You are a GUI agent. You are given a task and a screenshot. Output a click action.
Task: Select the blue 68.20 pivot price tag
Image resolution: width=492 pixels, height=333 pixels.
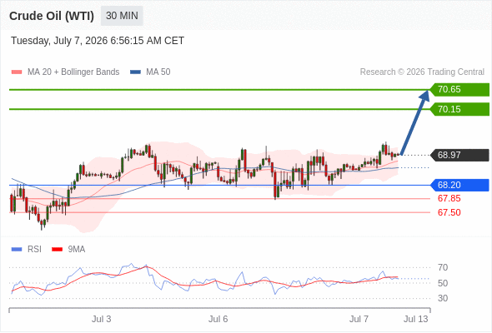(459, 185)
